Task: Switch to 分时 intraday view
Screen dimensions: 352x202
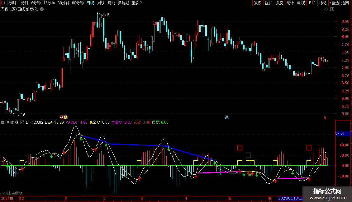Action: pyautogui.click(x=12, y=3)
